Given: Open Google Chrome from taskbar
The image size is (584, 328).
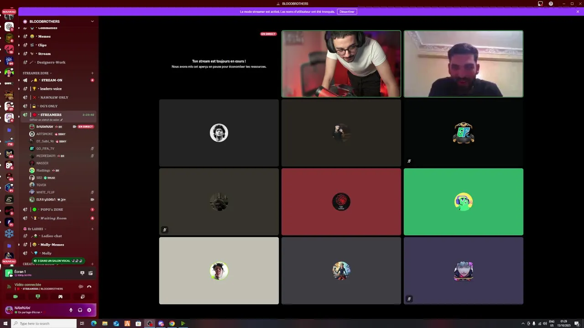Looking at the screenshot, I should (x=172, y=323).
